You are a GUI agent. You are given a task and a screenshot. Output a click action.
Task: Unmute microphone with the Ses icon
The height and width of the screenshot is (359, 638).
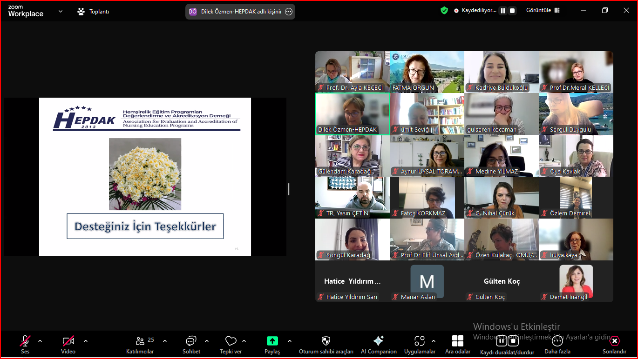[x=25, y=341]
